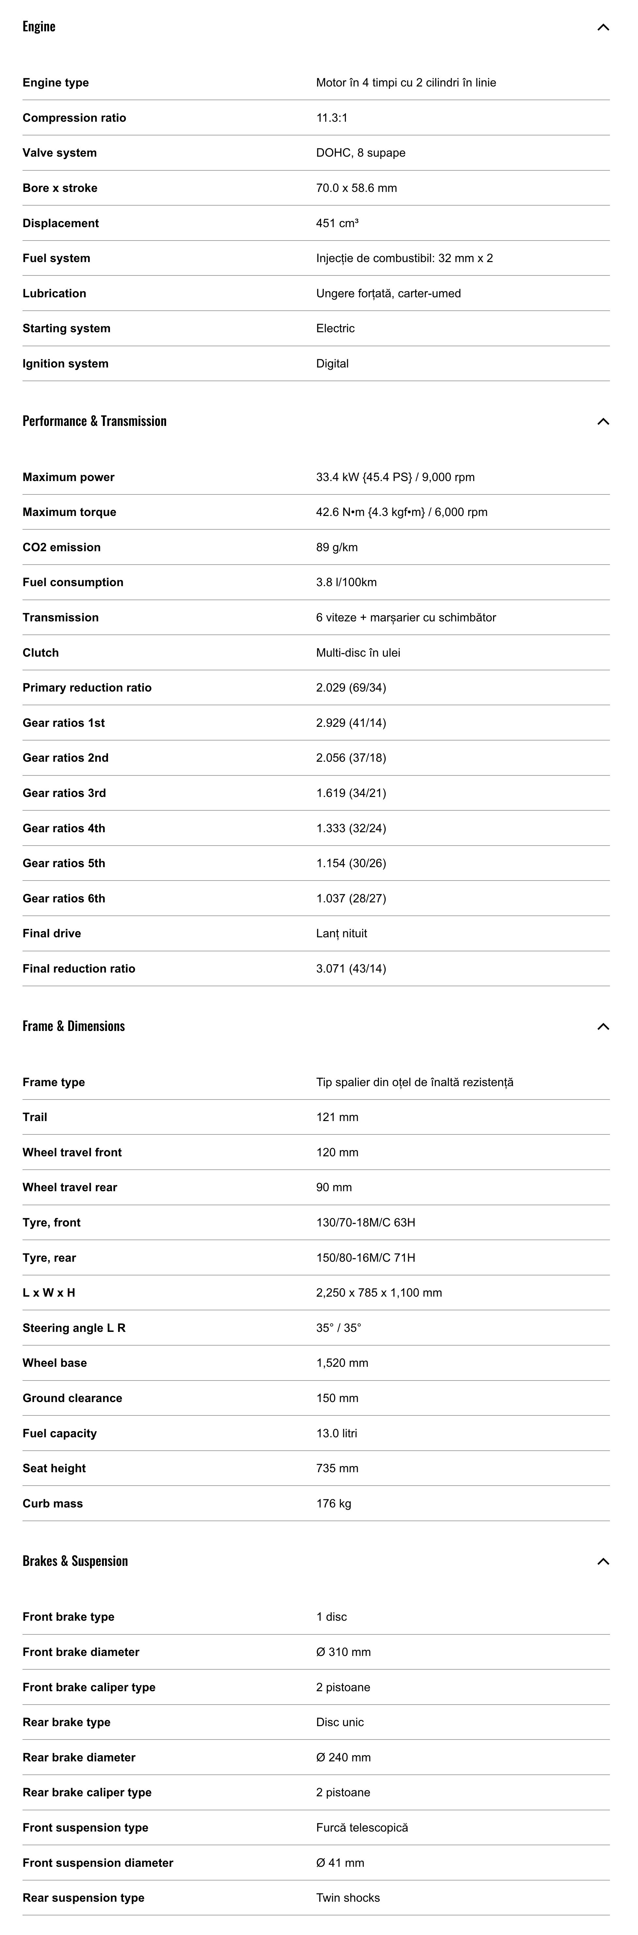Screen dimensions: 638x1935
Task: Collapse the Brakes & Suspension chevron
Action: [x=603, y=1562]
